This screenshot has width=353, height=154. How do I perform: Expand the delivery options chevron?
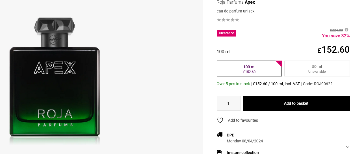(348, 147)
